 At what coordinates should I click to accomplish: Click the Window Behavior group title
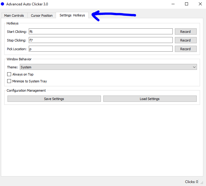coord(19,59)
